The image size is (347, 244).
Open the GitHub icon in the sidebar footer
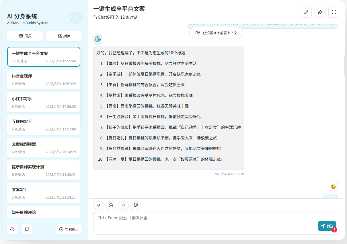point(27,229)
